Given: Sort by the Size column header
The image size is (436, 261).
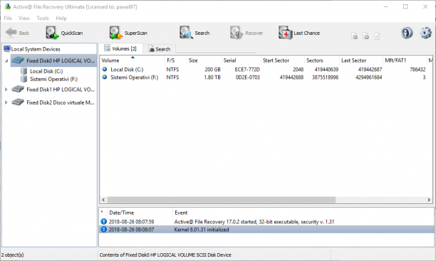Looking at the screenshot, I should (x=204, y=60).
